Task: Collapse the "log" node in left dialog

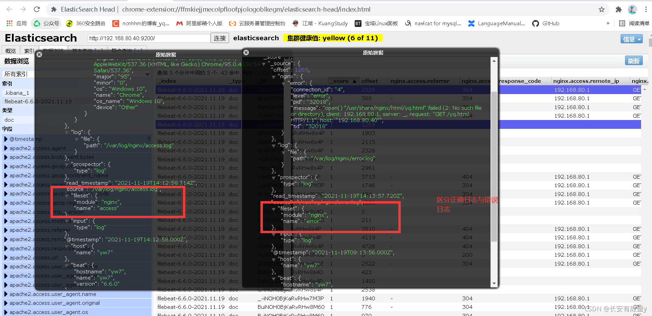Action: (x=66, y=133)
